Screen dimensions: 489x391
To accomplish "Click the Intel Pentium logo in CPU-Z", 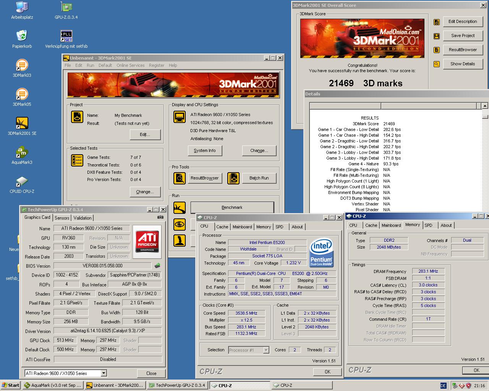I will pyautogui.click(x=322, y=253).
